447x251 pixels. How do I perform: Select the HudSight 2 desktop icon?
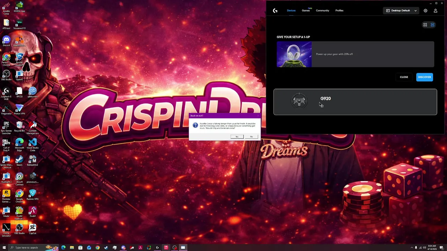click(6, 178)
